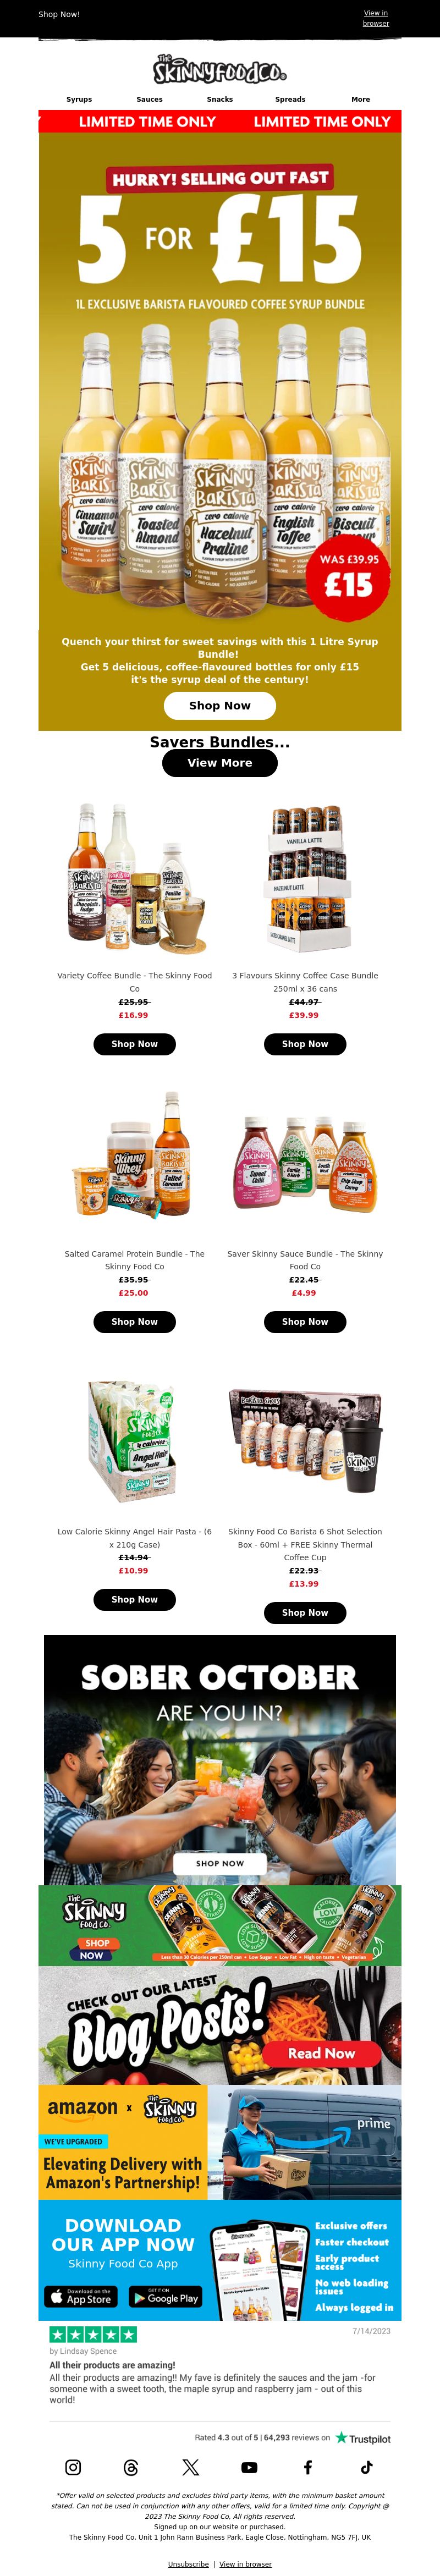This screenshot has height=2576, width=440.
Task: Open the Instagram social icon
Action: point(73,2467)
